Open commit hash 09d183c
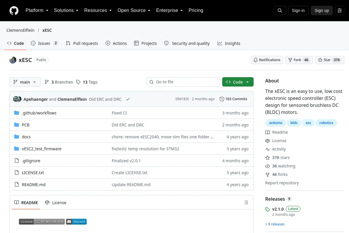Image resolution: width=349 pixels, height=233 pixels. 182,99
